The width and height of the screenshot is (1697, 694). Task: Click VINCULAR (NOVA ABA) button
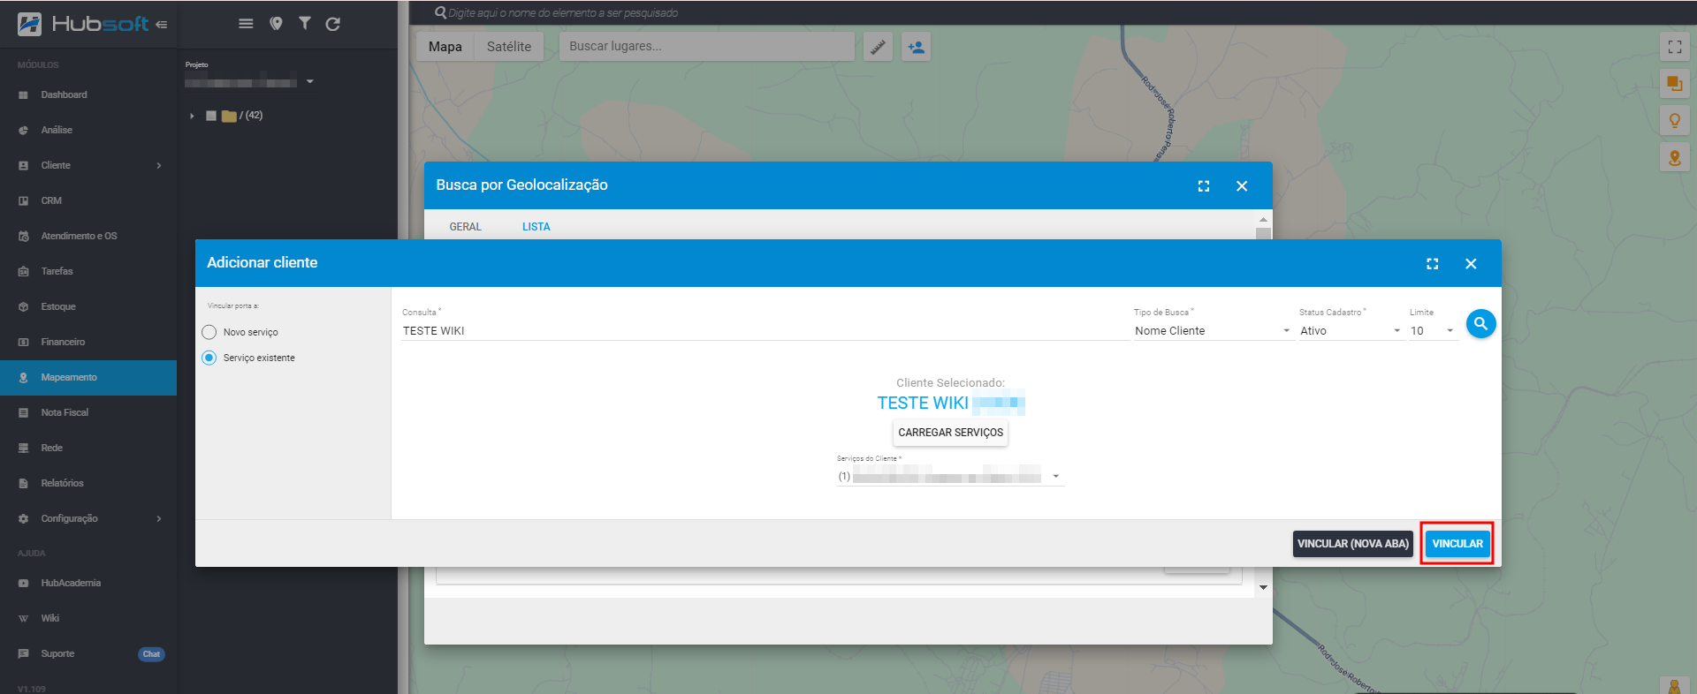coord(1352,544)
